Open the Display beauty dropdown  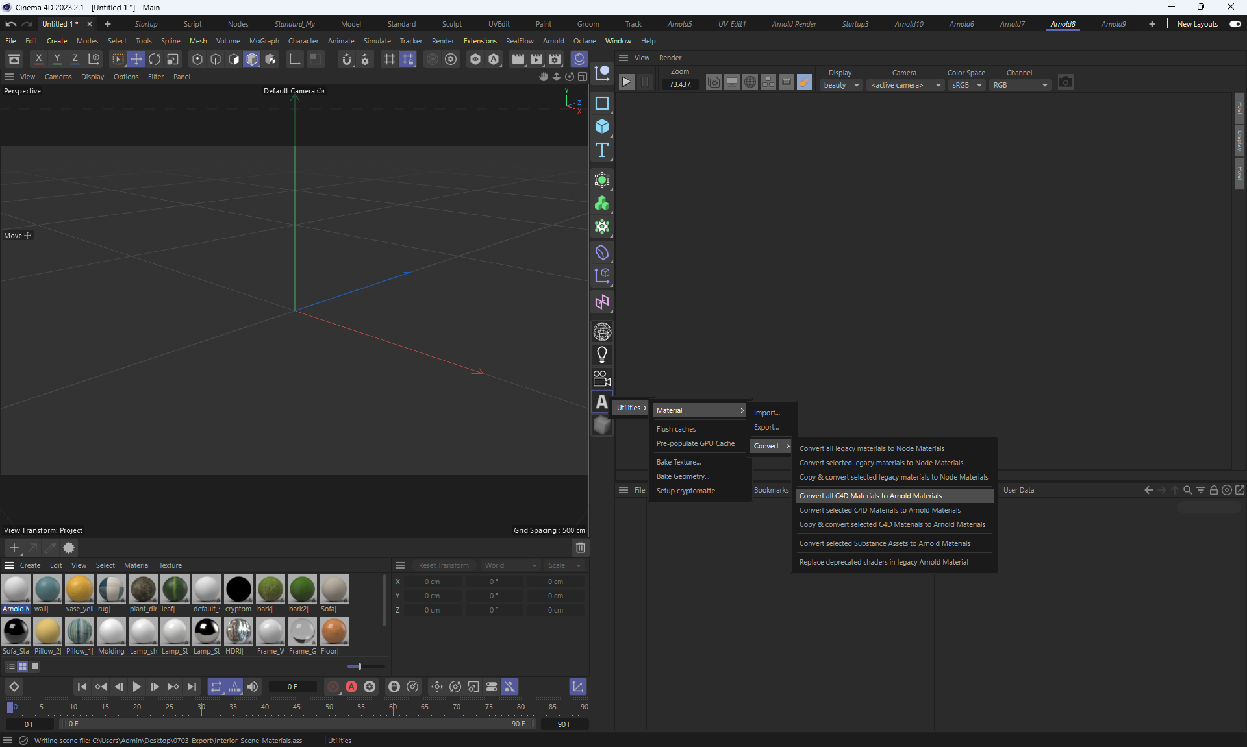pyautogui.click(x=841, y=85)
